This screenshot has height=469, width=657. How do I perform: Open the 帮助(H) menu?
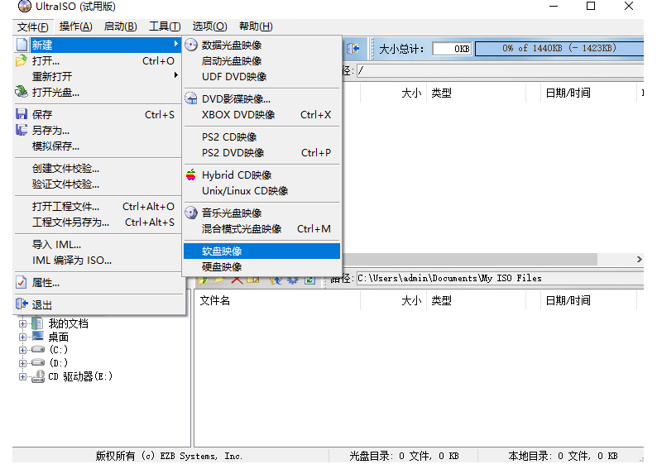tap(256, 26)
